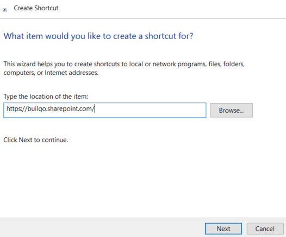The width and height of the screenshot is (286, 237).
Task: Click 'Internet addresses' in the description
Action: click(x=72, y=73)
